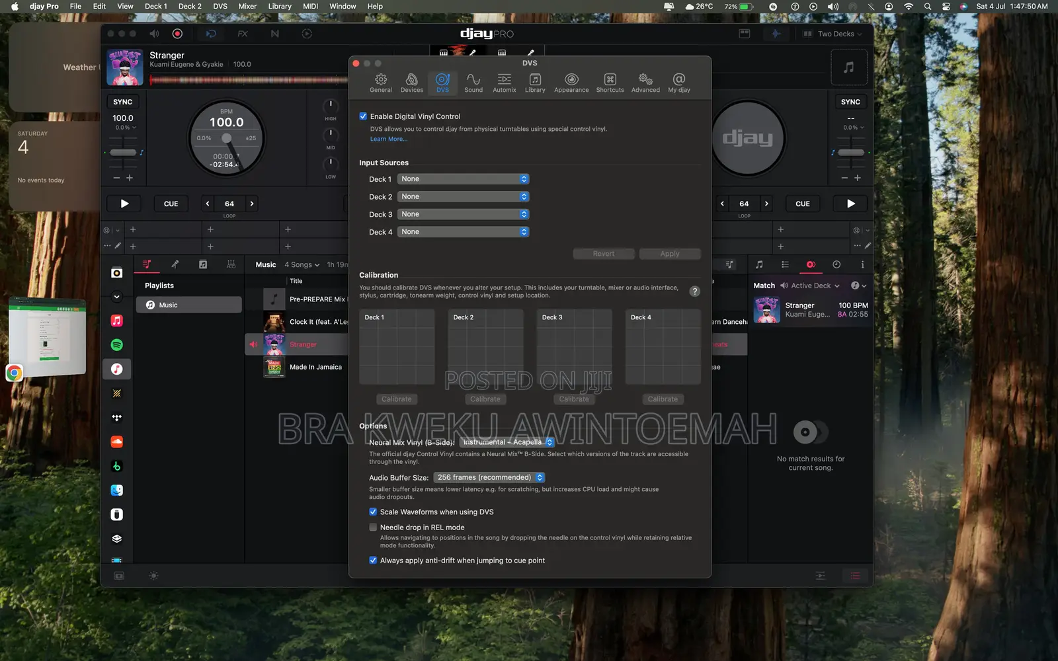Open the Two Decks layout dropdown
This screenshot has width=1058, height=661.
point(833,34)
